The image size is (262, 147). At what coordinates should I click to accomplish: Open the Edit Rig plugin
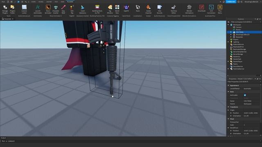click(72, 9)
